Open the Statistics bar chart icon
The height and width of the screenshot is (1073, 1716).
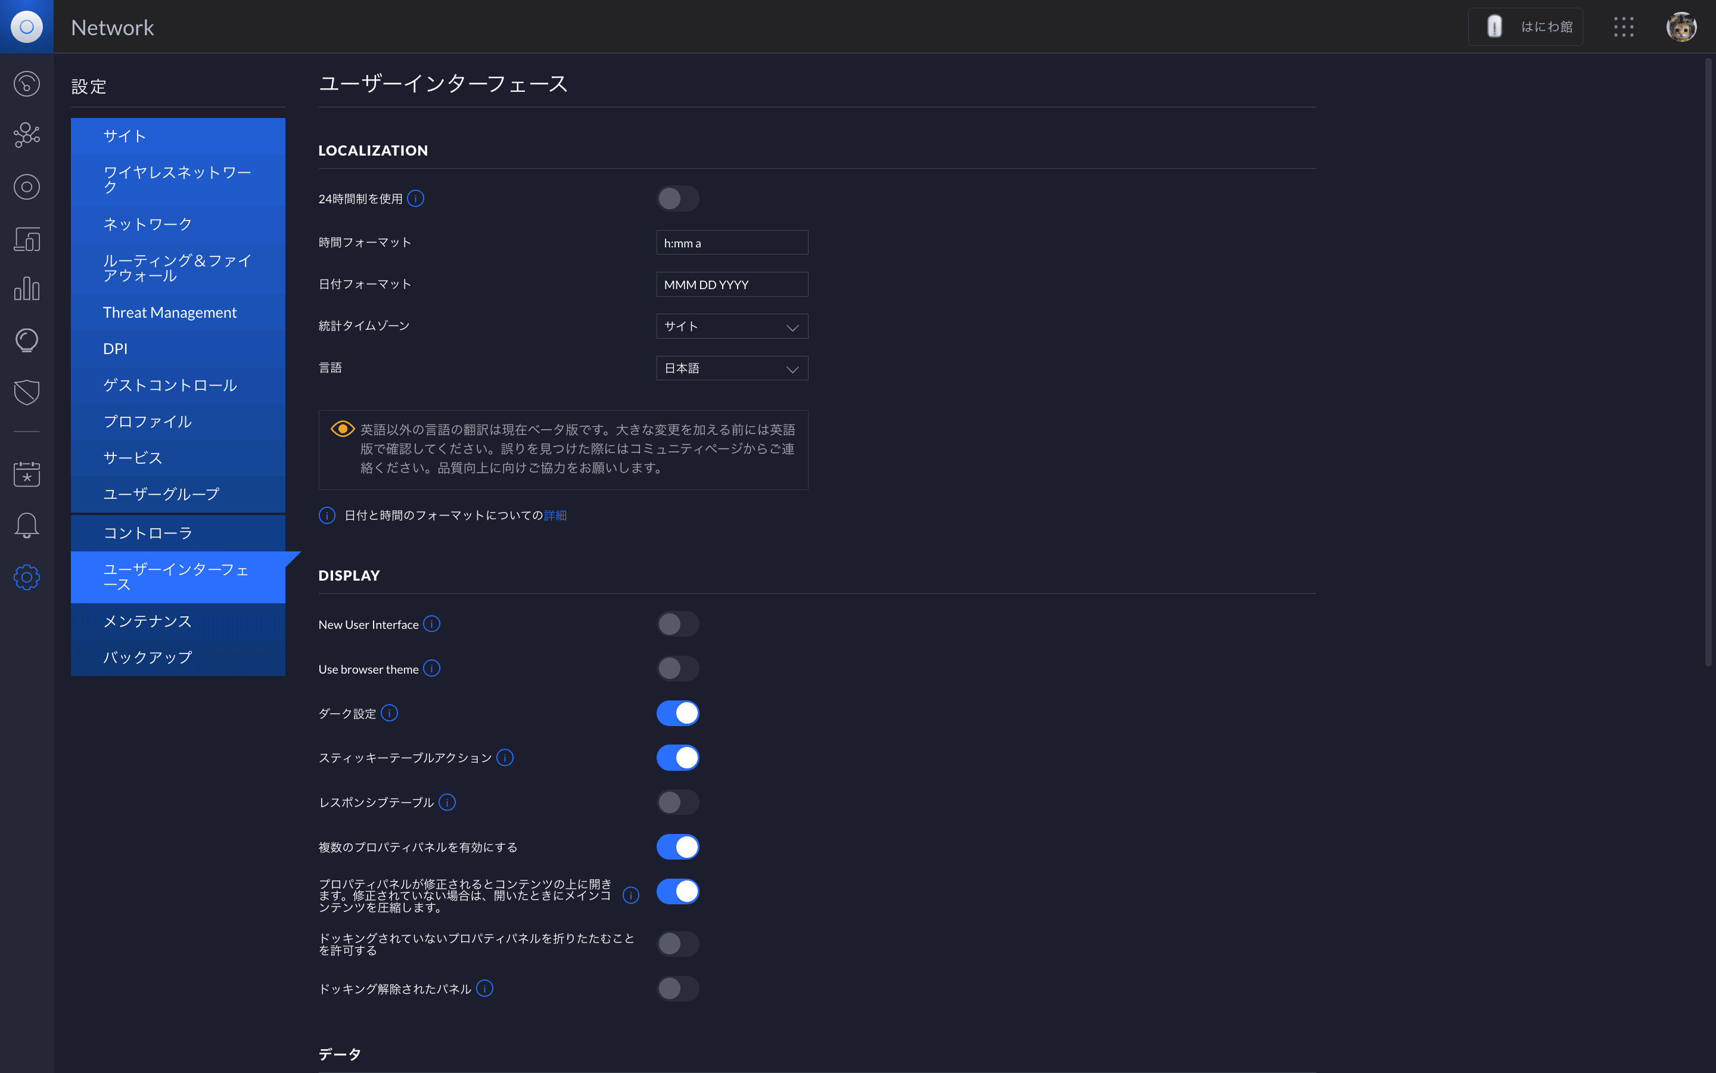click(x=26, y=289)
